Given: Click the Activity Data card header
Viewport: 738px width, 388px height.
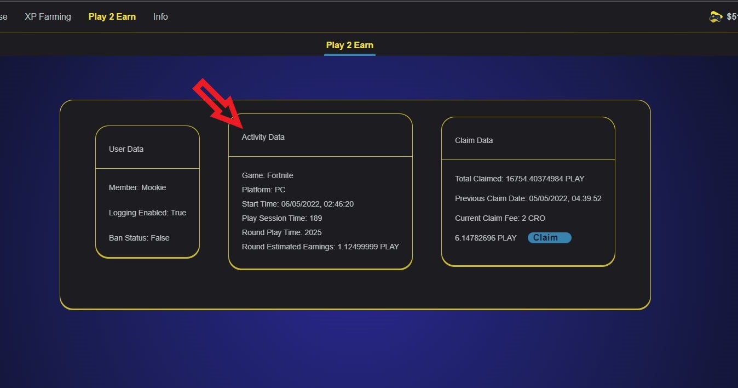Looking at the screenshot, I should coord(263,137).
